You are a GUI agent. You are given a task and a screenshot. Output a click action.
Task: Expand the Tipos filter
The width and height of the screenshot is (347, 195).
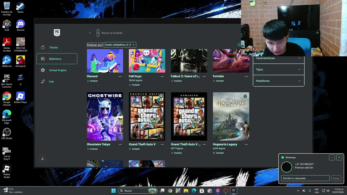tap(278, 70)
